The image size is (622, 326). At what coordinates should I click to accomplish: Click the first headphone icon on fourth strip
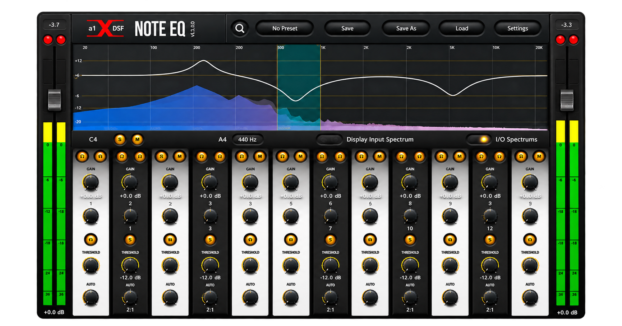(202, 156)
